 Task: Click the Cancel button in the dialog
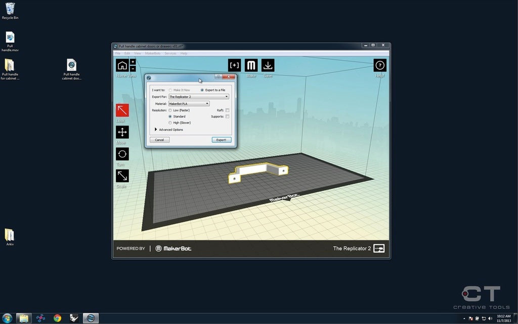tap(159, 140)
